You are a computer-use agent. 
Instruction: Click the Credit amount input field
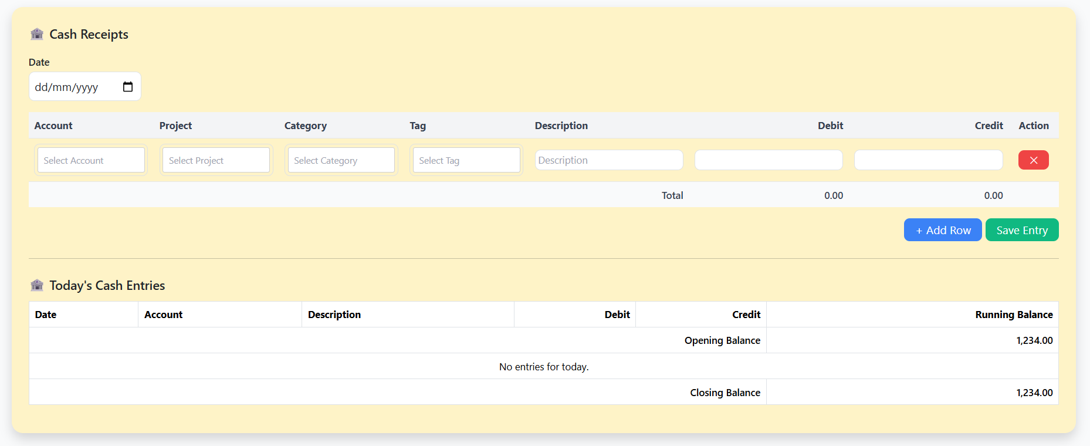click(928, 160)
